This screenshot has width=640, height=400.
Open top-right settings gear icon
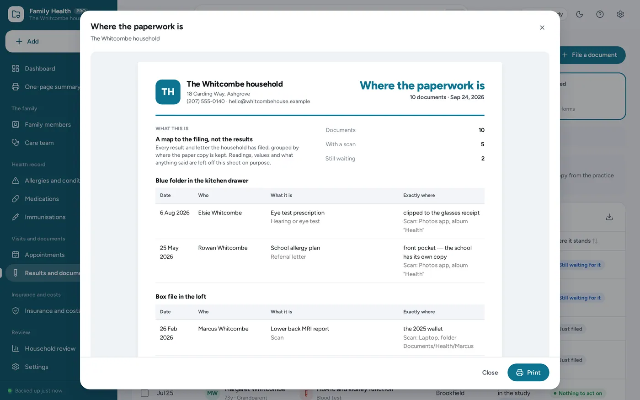pyautogui.click(x=620, y=14)
